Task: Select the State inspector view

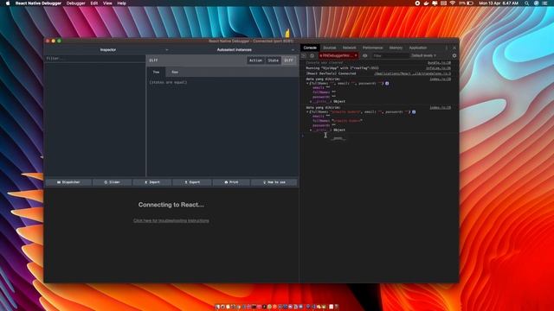Action: [274, 60]
